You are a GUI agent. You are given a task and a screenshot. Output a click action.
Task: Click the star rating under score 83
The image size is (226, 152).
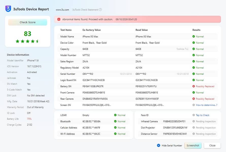pos(27,41)
